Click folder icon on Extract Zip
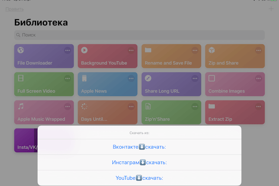 (x=212, y=106)
